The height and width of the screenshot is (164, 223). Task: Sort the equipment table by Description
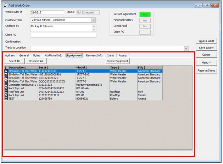(x=23, y=67)
